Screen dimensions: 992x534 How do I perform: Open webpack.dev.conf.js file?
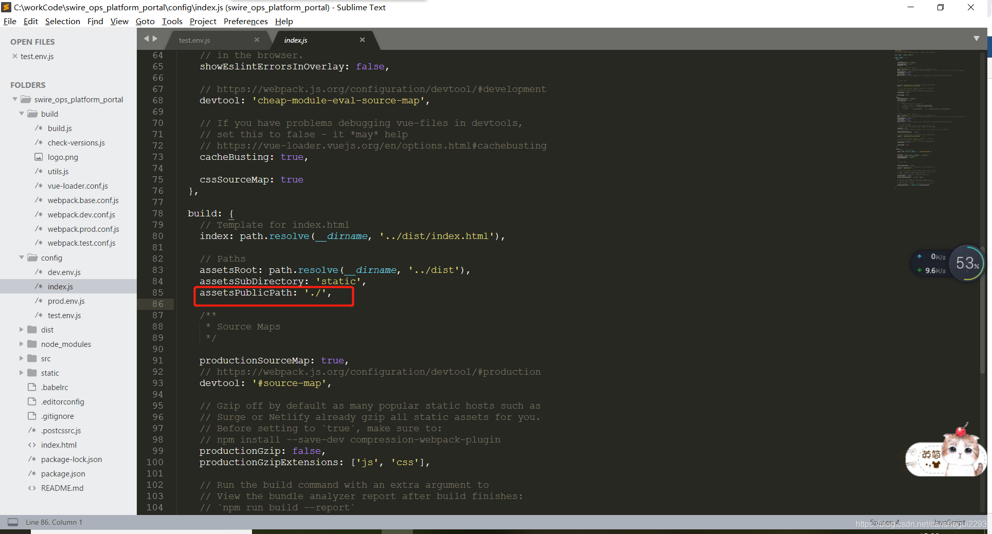point(81,214)
